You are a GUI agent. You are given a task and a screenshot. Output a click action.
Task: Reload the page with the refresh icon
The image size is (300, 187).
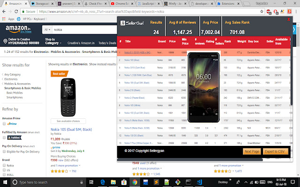[x=16, y=11]
